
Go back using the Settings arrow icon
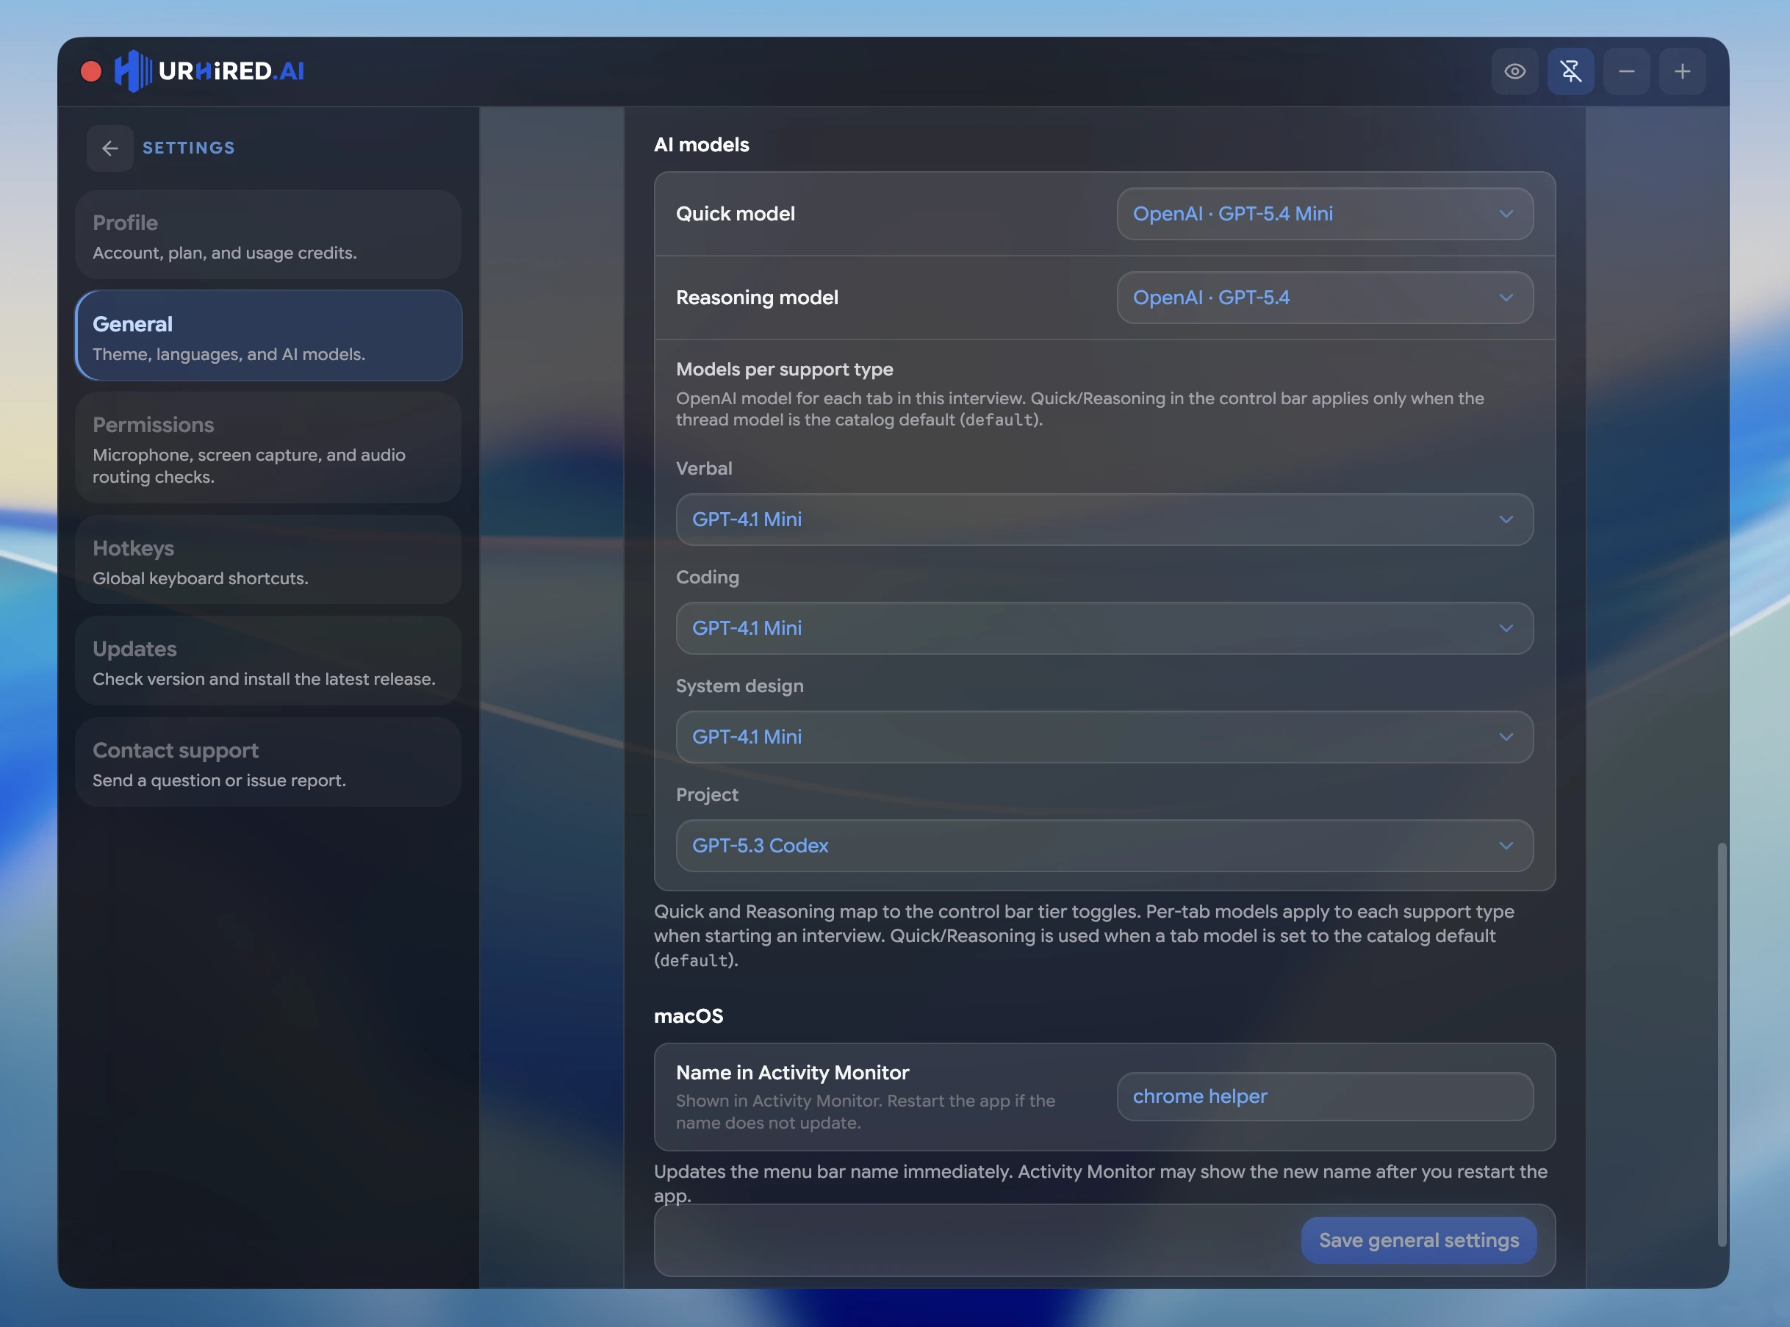pos(110,148)
